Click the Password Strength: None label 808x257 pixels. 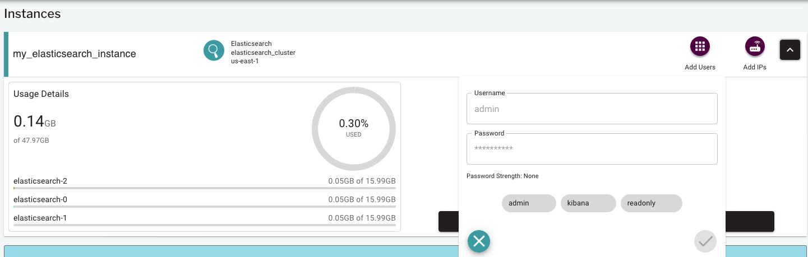click(x=502, y=176)
